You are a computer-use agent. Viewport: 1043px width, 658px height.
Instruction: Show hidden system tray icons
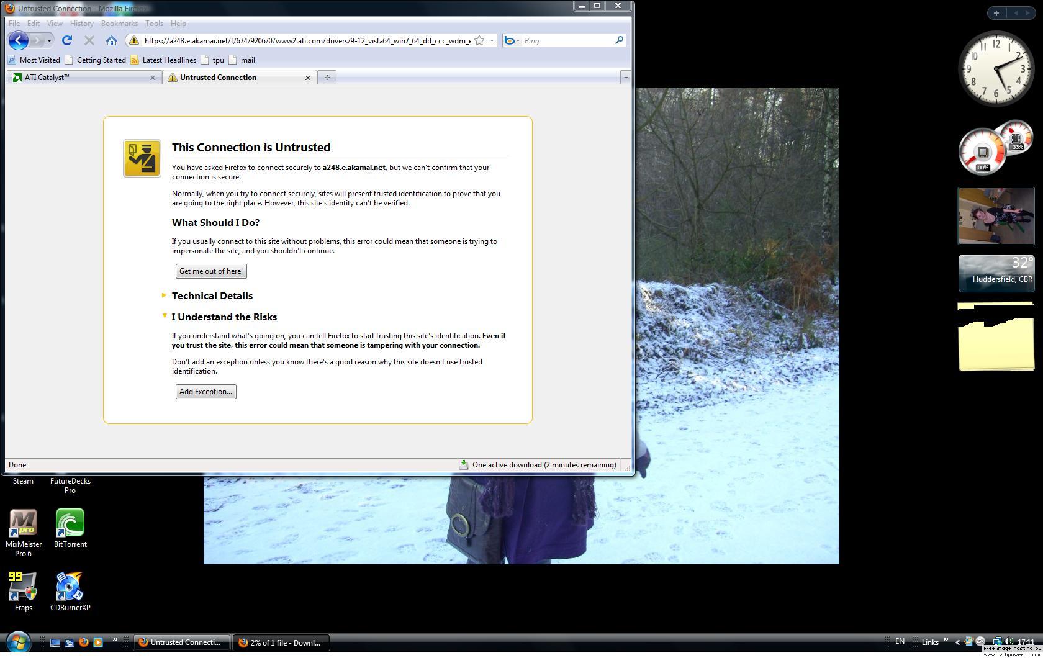(x=957, y=642)
